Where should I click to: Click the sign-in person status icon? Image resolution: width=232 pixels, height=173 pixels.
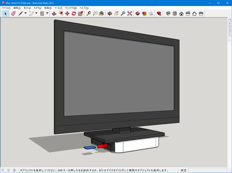pyautogui.click(x=14, y=170)
